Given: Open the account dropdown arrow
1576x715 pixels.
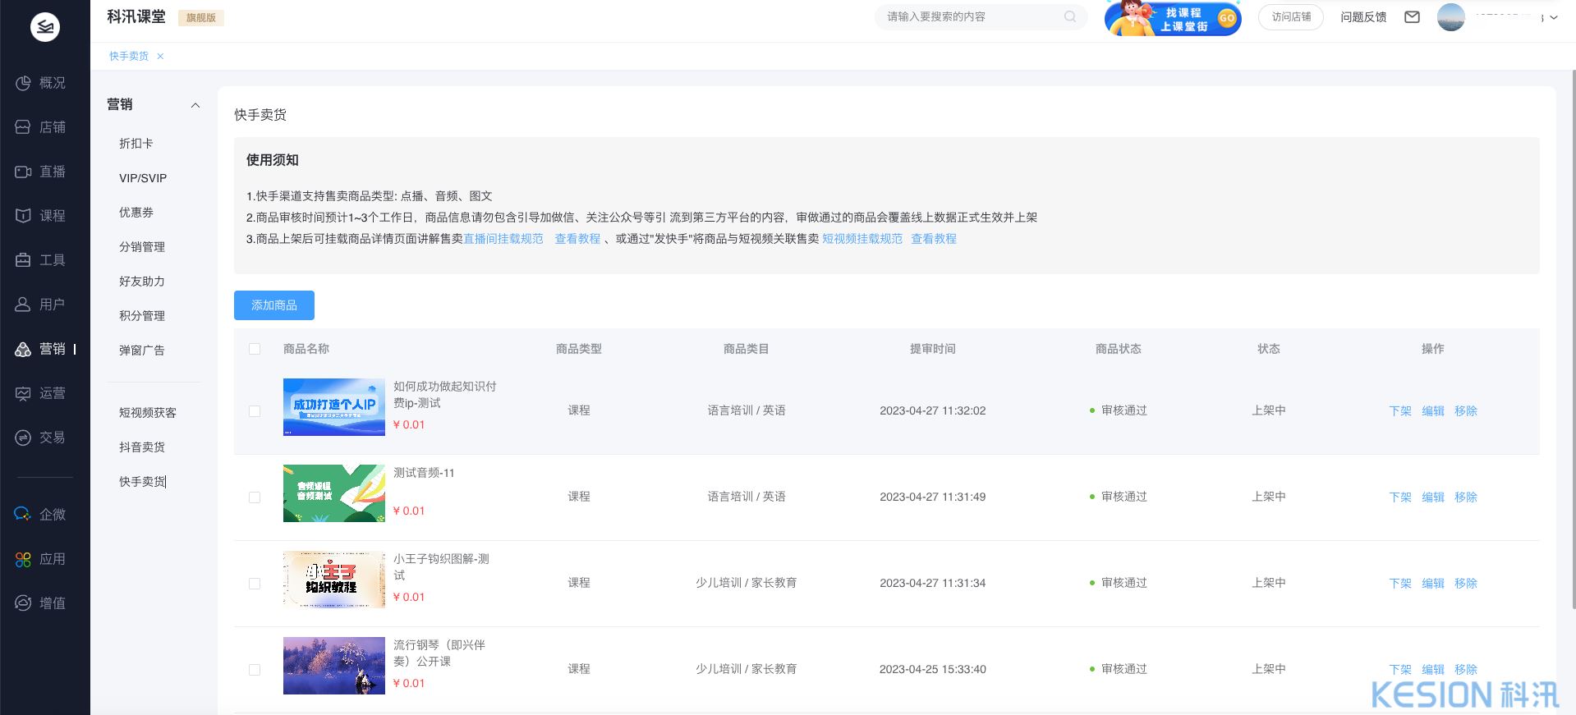Looking at the screenshot, I should (1554, 17).
